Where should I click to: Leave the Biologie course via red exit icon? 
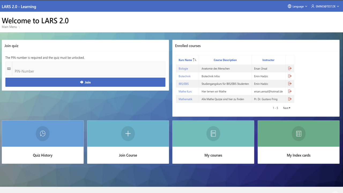[x=290, y=69]
